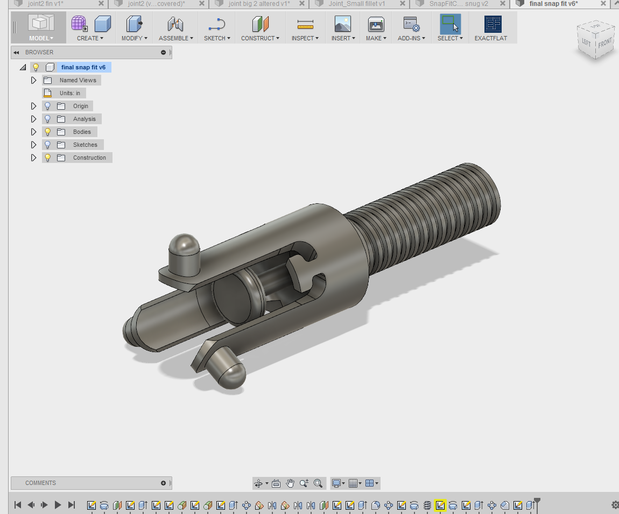The height and width of the screenshot is (514, 619).
Task: Click the picture icon above INSERT
Action: 343,24
